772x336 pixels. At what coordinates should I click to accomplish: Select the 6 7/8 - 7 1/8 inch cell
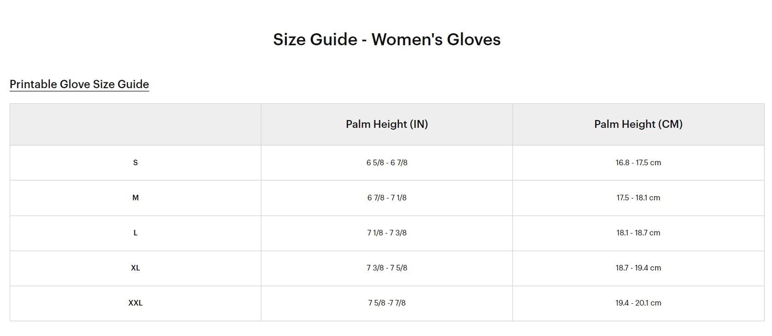(386, 198)
